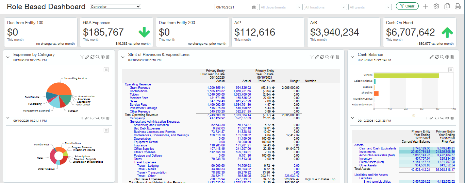The height and width of the screenshot is (183, 465).
Task: Edit the Expenses by Category panel
Action: (x=87, y=57)
